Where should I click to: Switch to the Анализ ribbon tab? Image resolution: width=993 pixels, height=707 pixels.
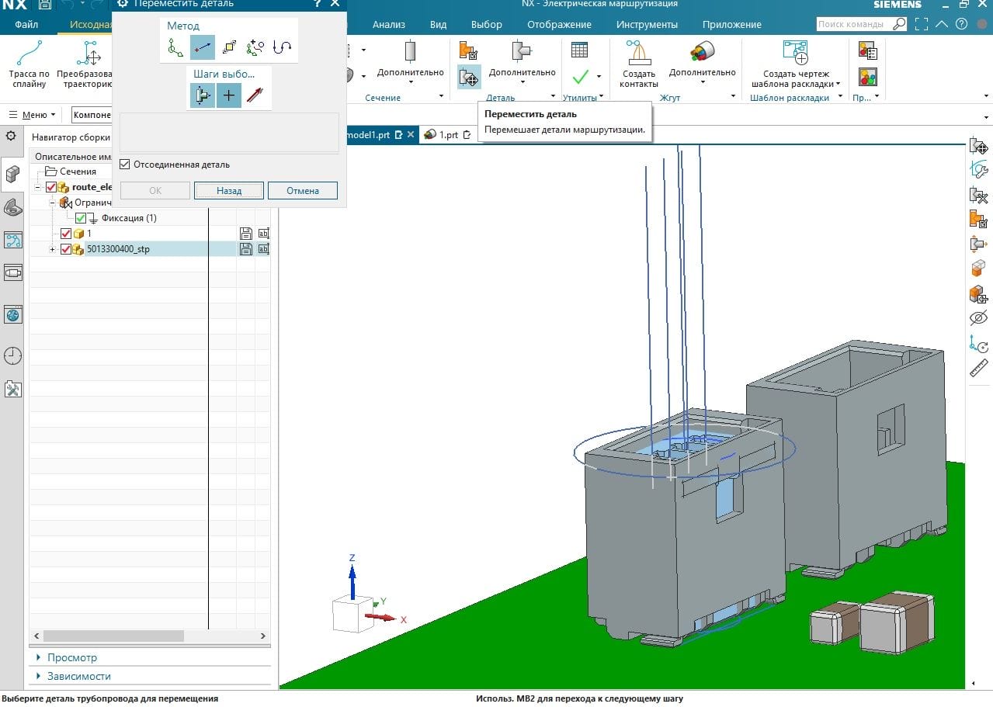pyautogui.click(x=389, y=24)
